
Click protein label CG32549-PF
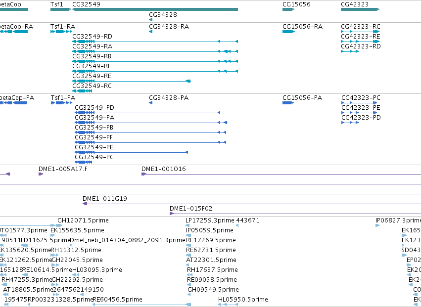coord(94,137)
